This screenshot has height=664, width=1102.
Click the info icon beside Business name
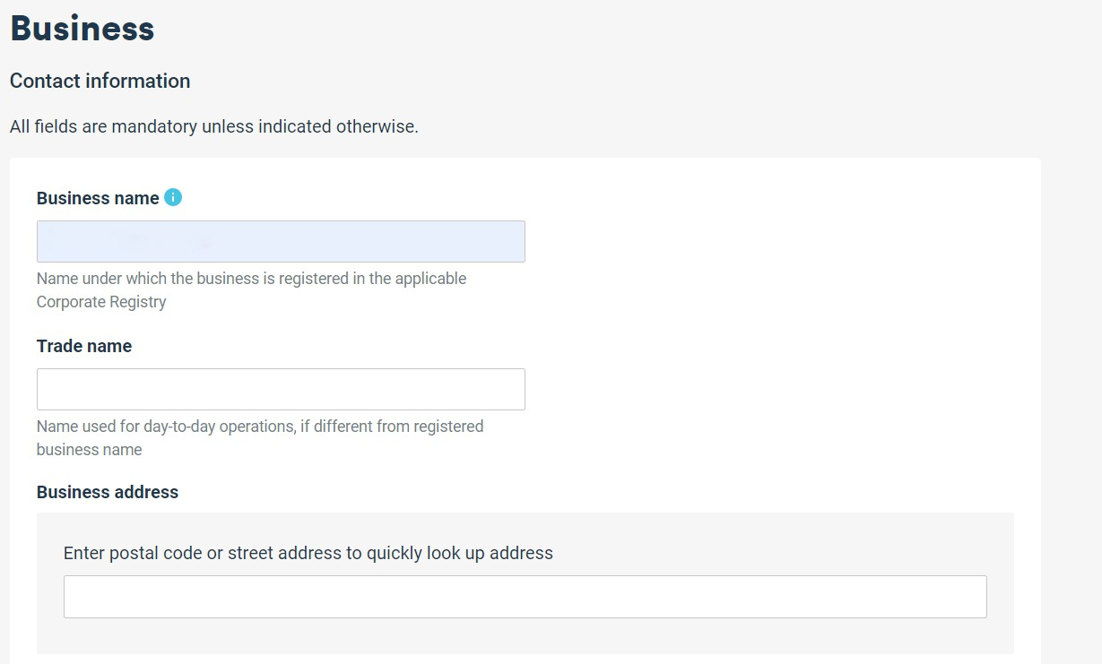click(x=173, y=197)
